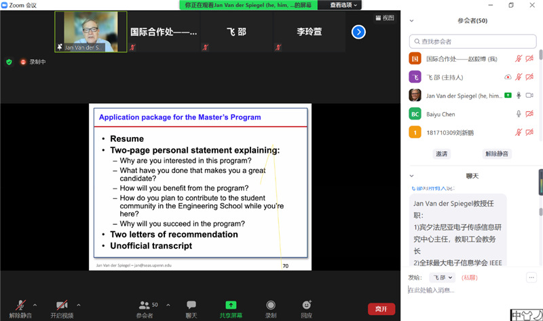Click the 查找参会者 search field
The width and height of the screenshot is (543, 321).
click(472, 41)
